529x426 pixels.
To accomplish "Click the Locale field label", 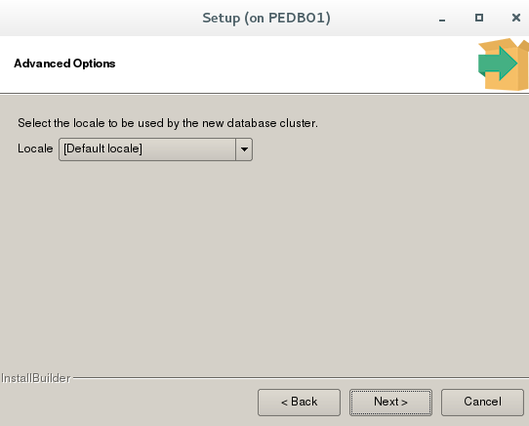I will pos(35,149).
